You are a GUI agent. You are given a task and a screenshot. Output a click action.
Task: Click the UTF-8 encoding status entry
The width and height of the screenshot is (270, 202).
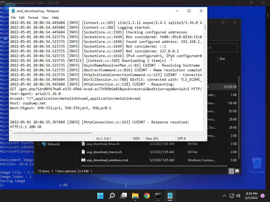(x=181, y=138)
